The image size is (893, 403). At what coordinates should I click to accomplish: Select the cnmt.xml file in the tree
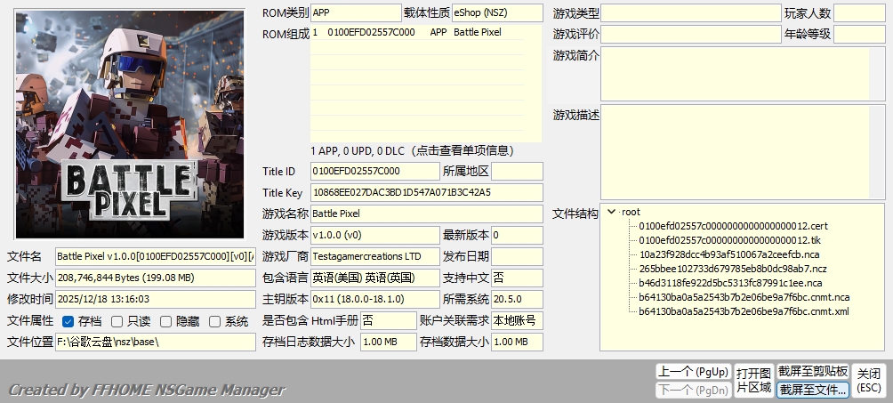pos(744,311)
